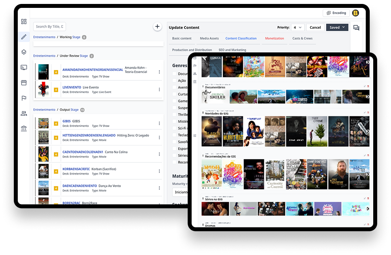
Task: Click the screencast panel icon in the sidebar
Action: click(24, 67)
